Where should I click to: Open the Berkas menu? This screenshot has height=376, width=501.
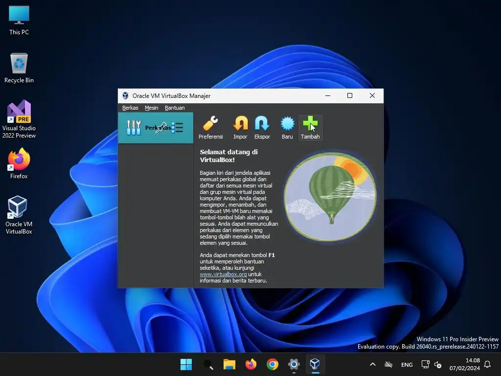(x=130, y=108)
